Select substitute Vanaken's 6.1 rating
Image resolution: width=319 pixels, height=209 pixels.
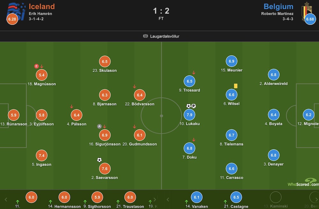point(197,197)
